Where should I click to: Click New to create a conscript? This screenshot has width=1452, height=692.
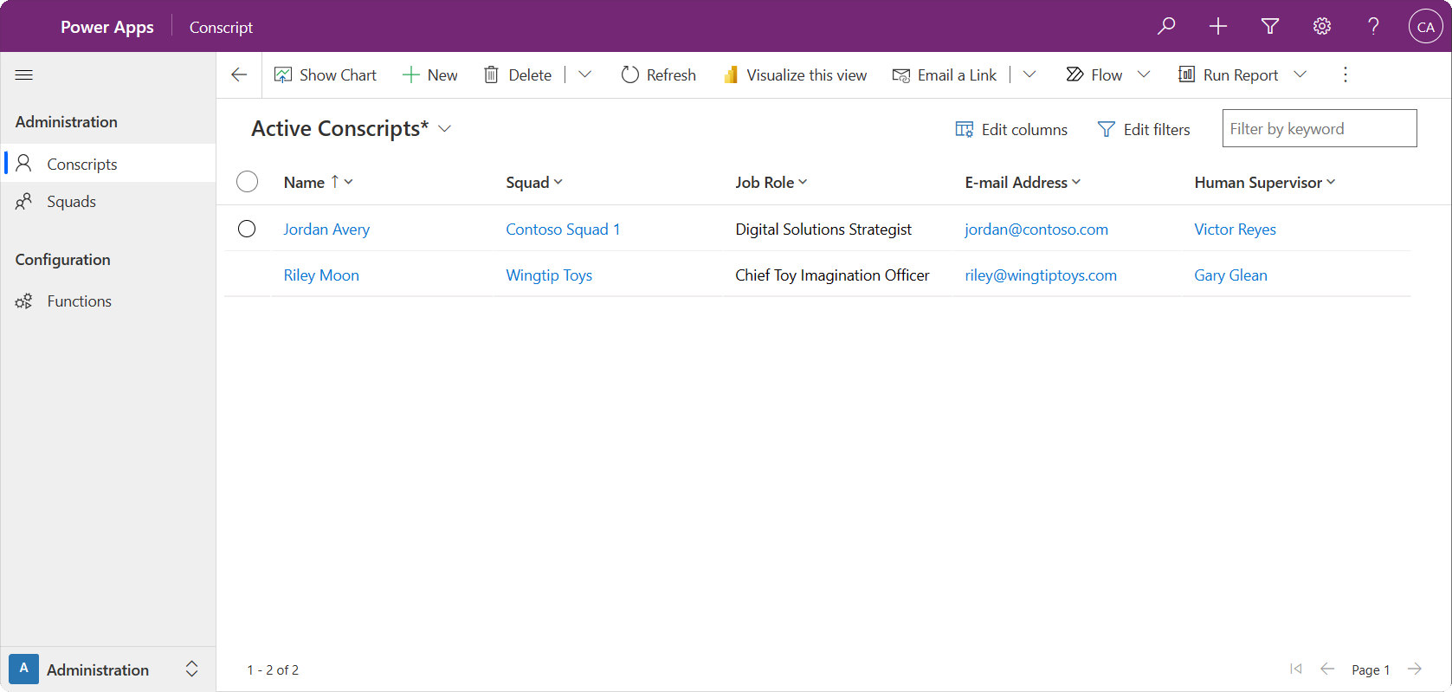430,75
